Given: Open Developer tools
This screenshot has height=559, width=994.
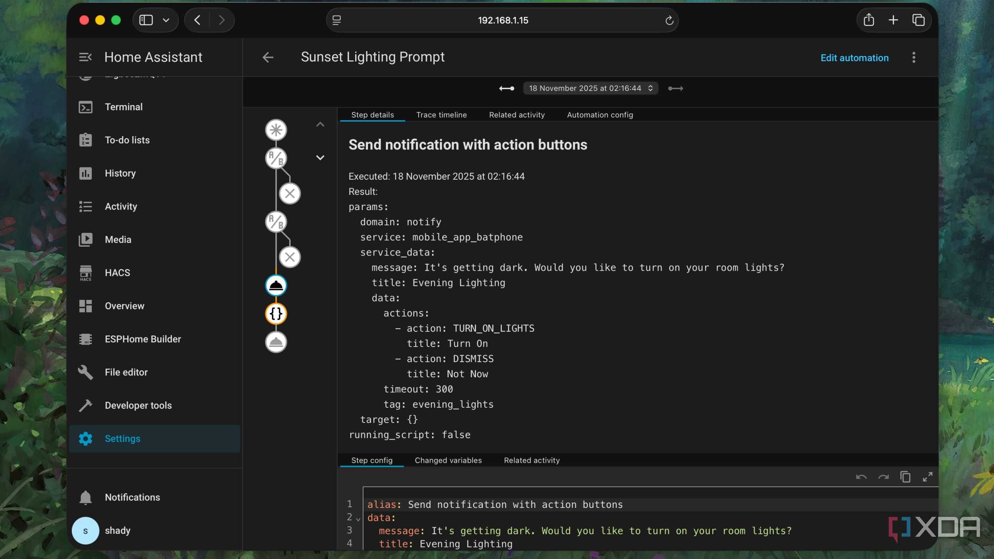Looking at the screenshot, I should point(154,405).
